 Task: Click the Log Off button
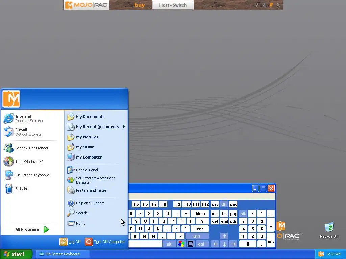(x=70, y=242)
